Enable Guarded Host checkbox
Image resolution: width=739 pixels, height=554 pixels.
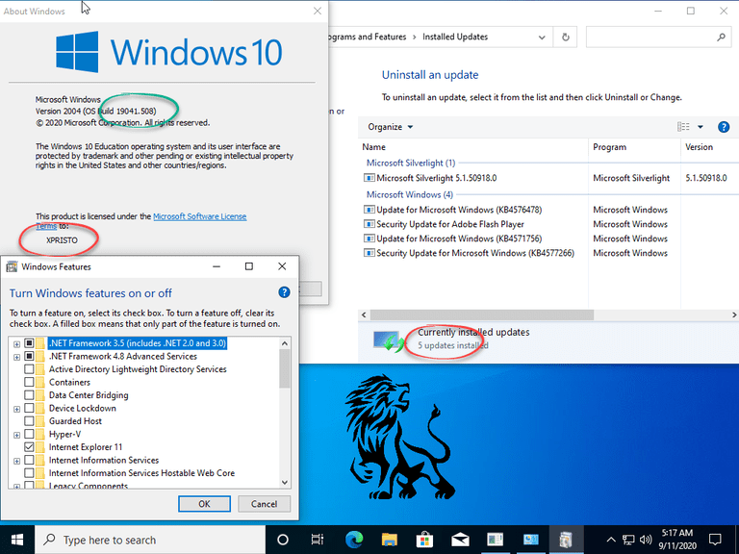point(29,420)
